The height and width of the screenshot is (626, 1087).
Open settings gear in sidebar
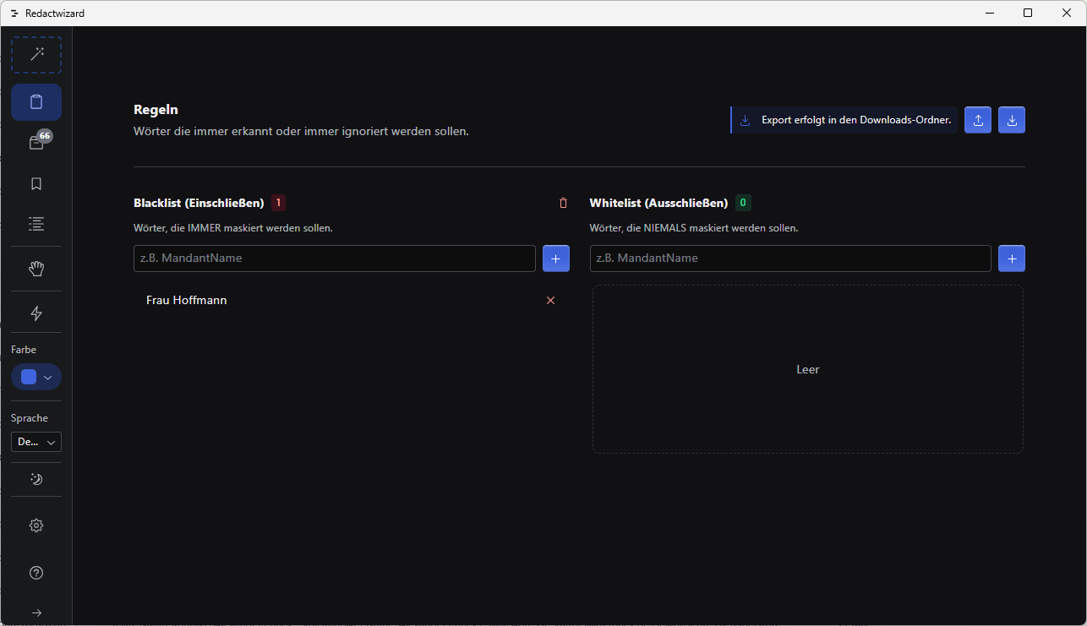click(x=36, y=525)
